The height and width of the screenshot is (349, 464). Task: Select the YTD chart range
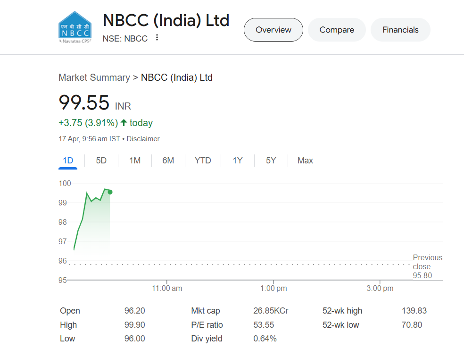203,161
